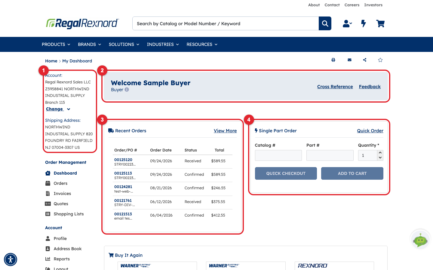Expand the user account dropdown

click(x=347, y=23)
